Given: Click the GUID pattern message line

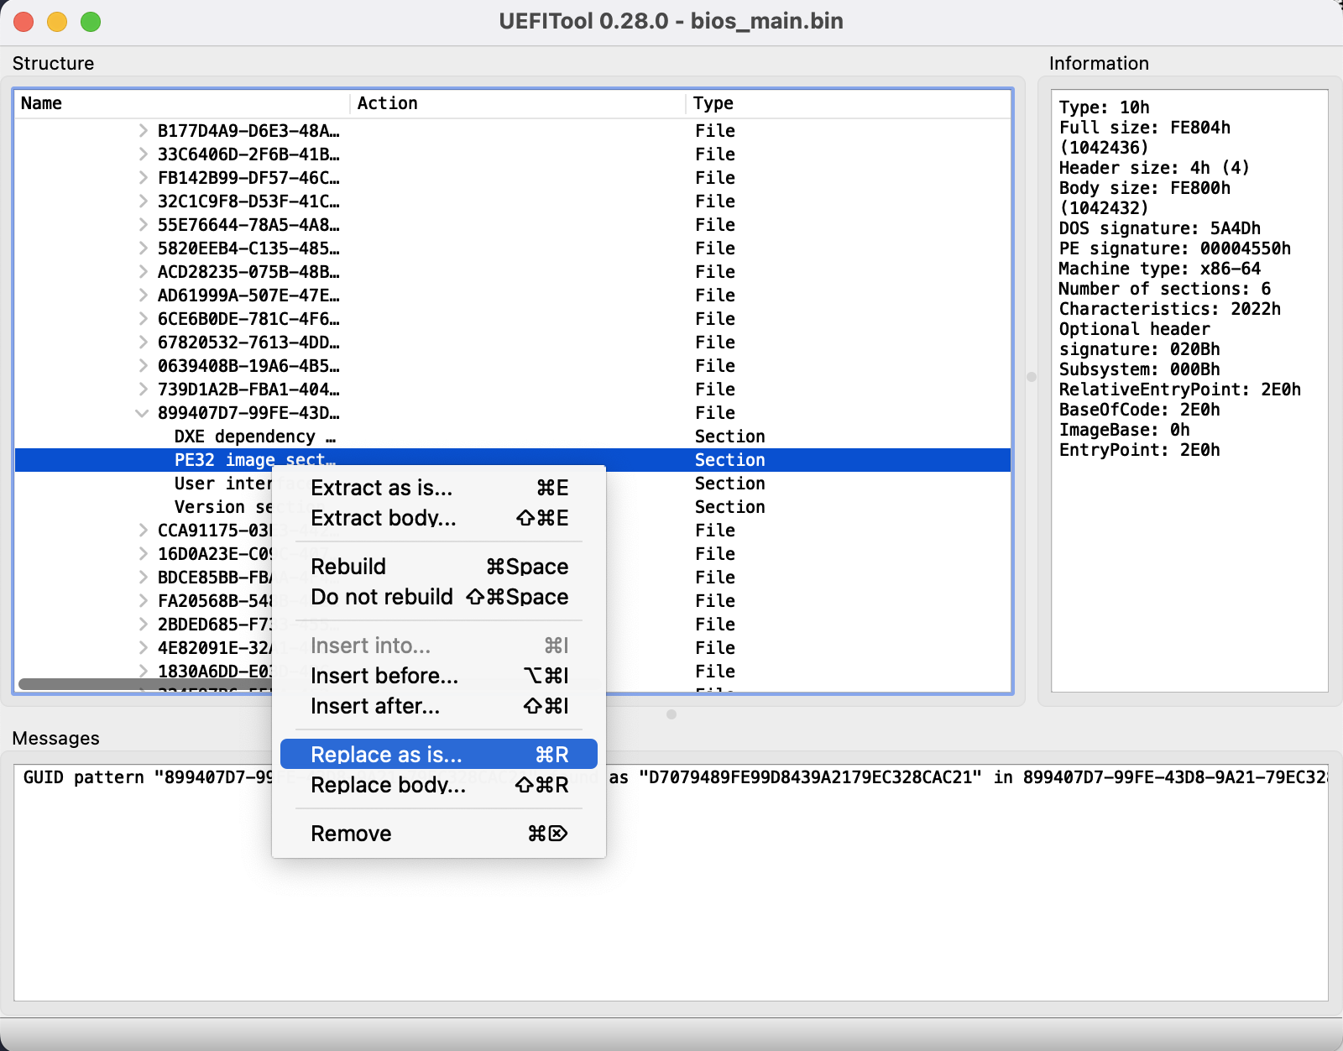Looking at the screenshot, I should 671,777.
